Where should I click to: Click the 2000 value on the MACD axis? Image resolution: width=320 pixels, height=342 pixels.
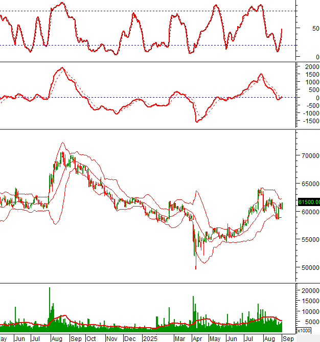(x=311, y=67)
